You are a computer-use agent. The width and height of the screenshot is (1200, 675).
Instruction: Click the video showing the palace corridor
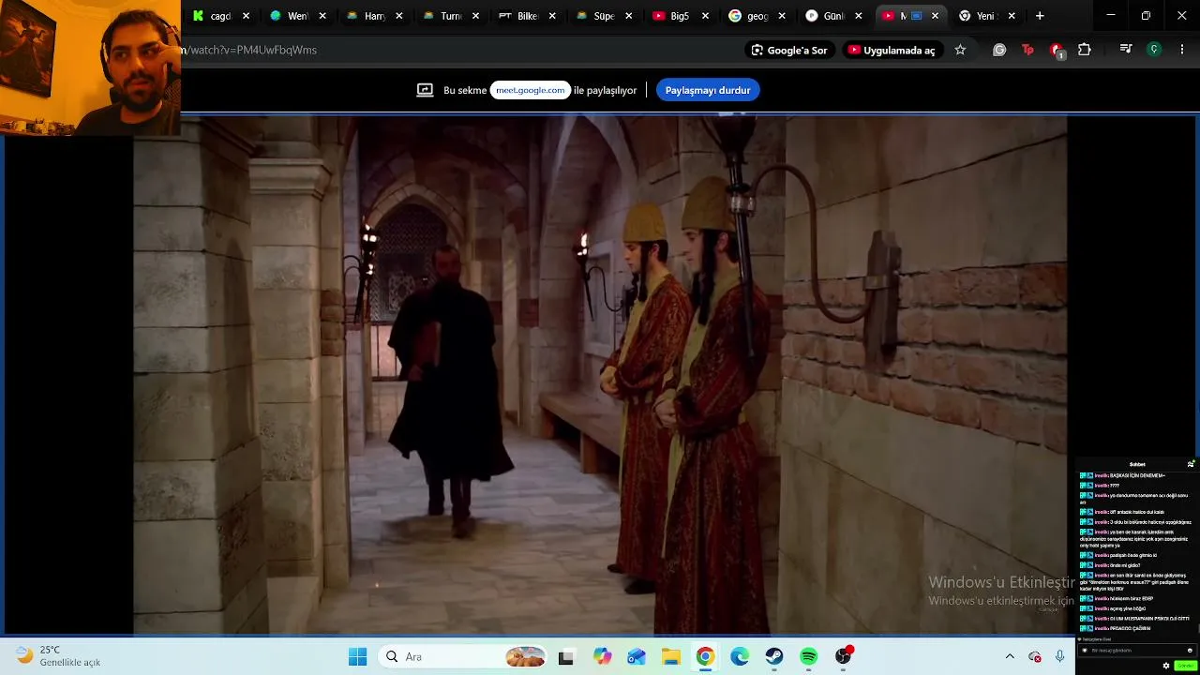pyautogui.click(x=600, y=375)
